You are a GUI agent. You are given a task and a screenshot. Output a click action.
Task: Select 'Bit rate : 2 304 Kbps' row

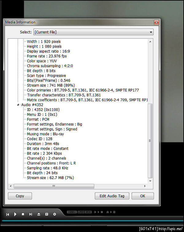click(44, 153)
